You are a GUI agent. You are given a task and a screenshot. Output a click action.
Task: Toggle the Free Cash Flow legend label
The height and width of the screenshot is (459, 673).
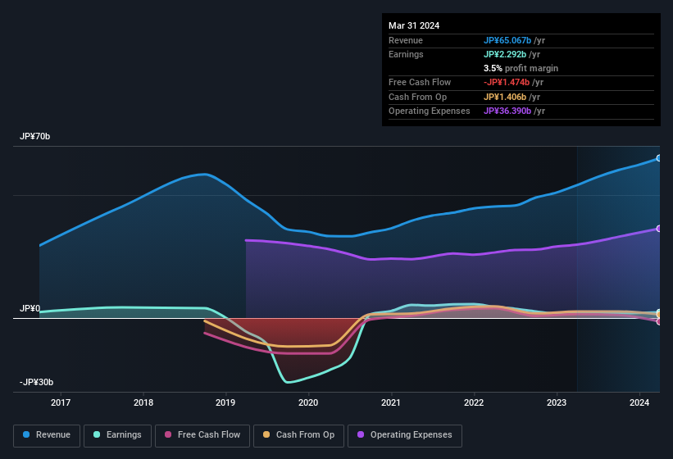pos(209,435)
